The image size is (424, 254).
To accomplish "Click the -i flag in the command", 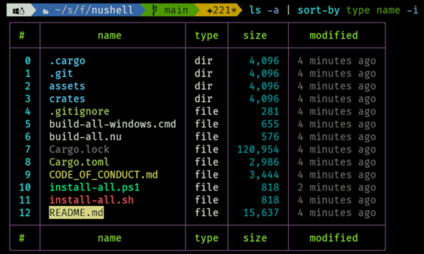I will 413,10.
